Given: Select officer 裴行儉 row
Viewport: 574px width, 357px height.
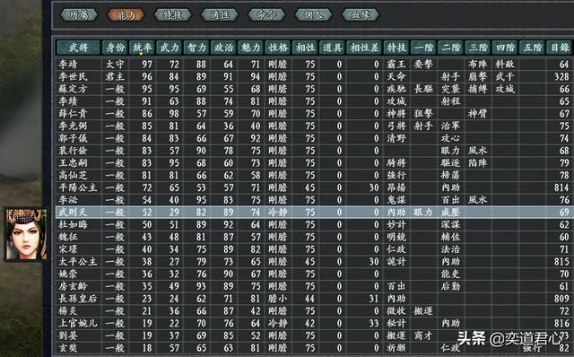Looking at the screenshot, I should [315, 151].
